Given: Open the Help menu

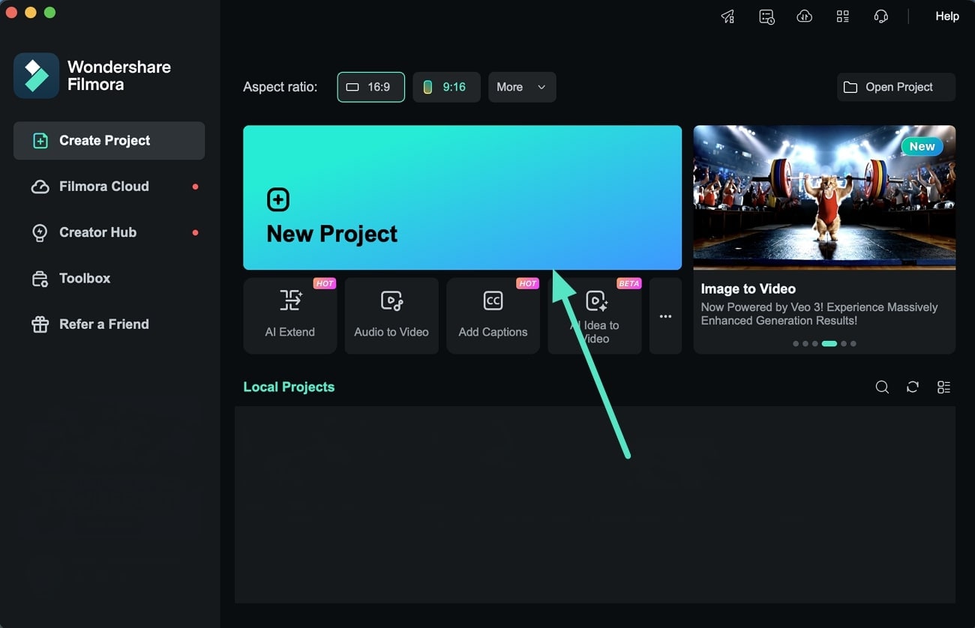Looking at the screenshot, I should 946,16.
